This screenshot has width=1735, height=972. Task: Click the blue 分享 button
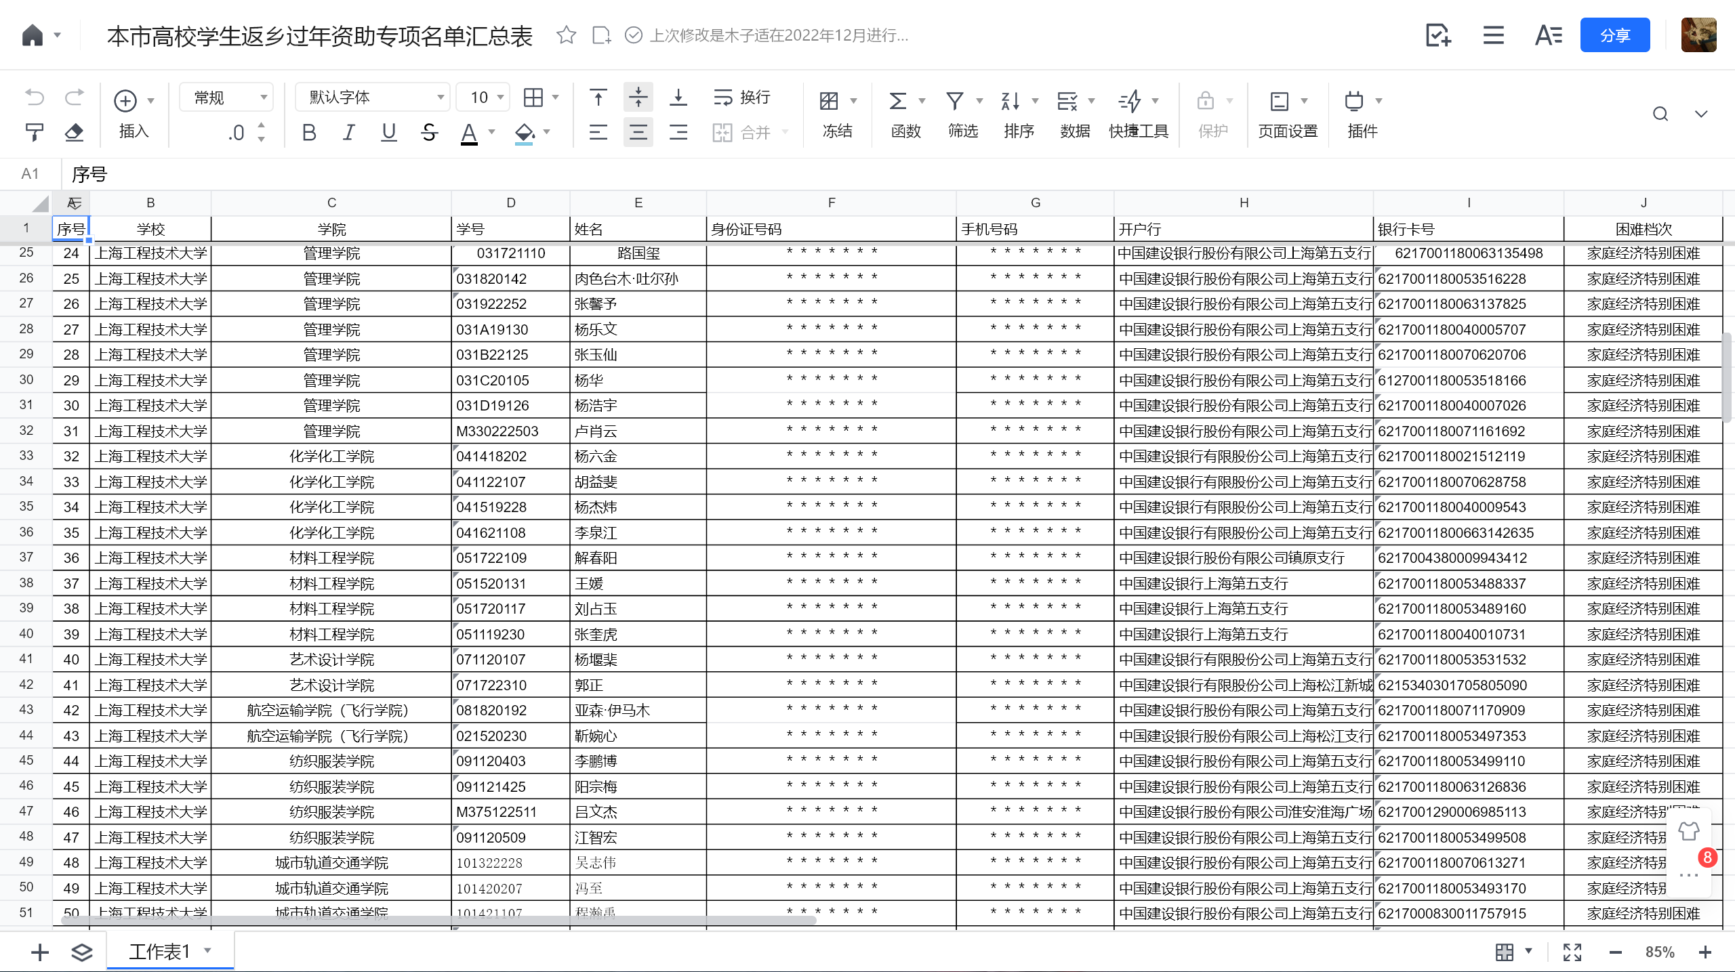[1614, 35]
